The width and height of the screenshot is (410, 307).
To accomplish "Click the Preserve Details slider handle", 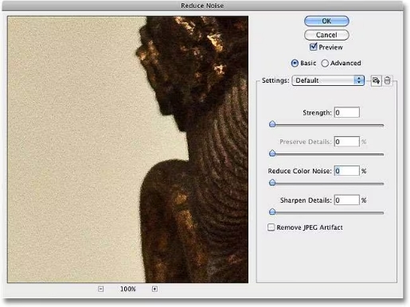I will (x=272, y=153).
